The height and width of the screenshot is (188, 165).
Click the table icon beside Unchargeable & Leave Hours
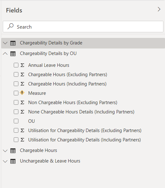[x=13, y=161]
